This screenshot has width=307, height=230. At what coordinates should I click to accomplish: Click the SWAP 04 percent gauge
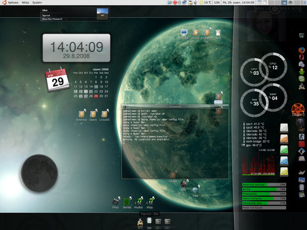(x=273, y=97)
